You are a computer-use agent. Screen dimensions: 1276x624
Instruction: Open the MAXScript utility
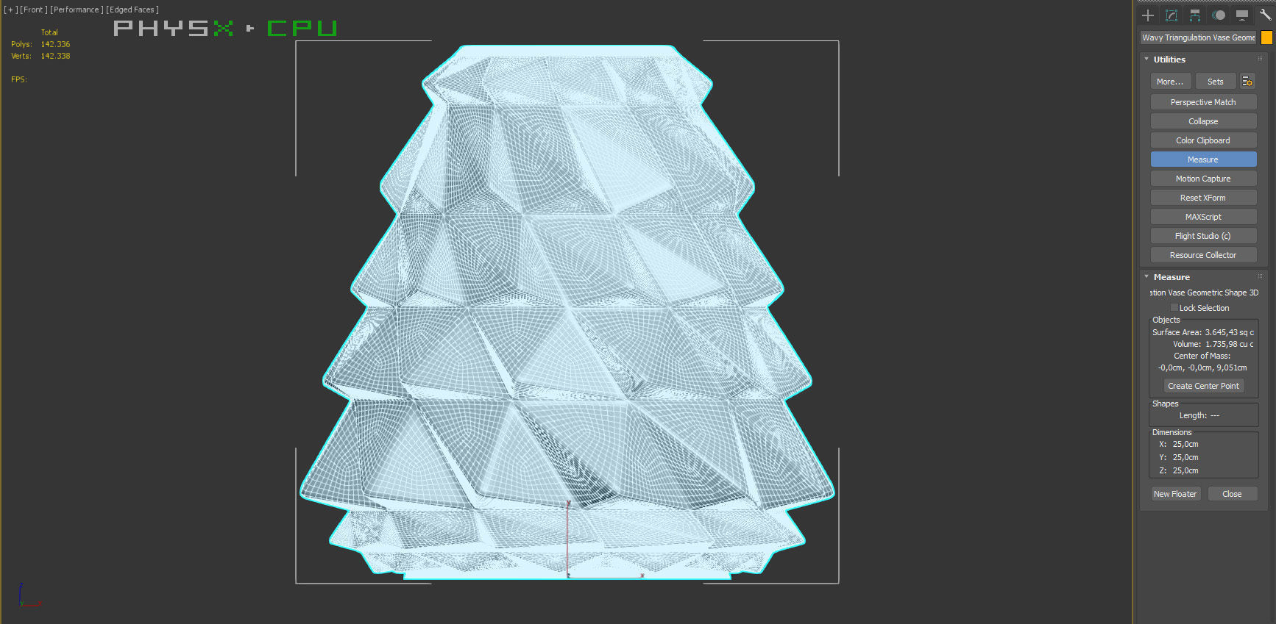1203,217
